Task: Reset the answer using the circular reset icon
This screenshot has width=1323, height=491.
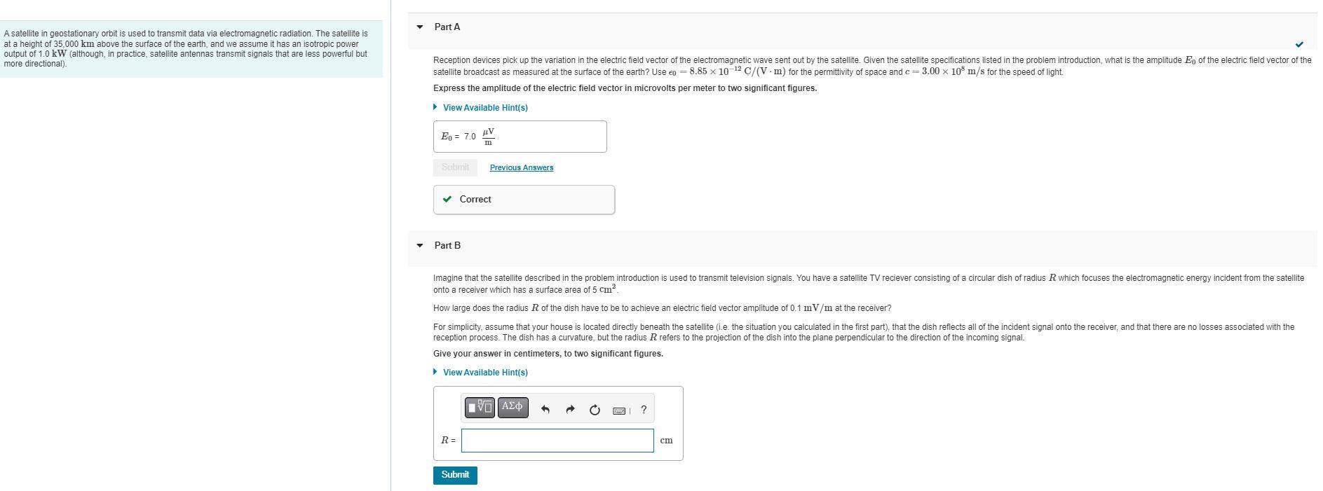Action: (595, 410)
